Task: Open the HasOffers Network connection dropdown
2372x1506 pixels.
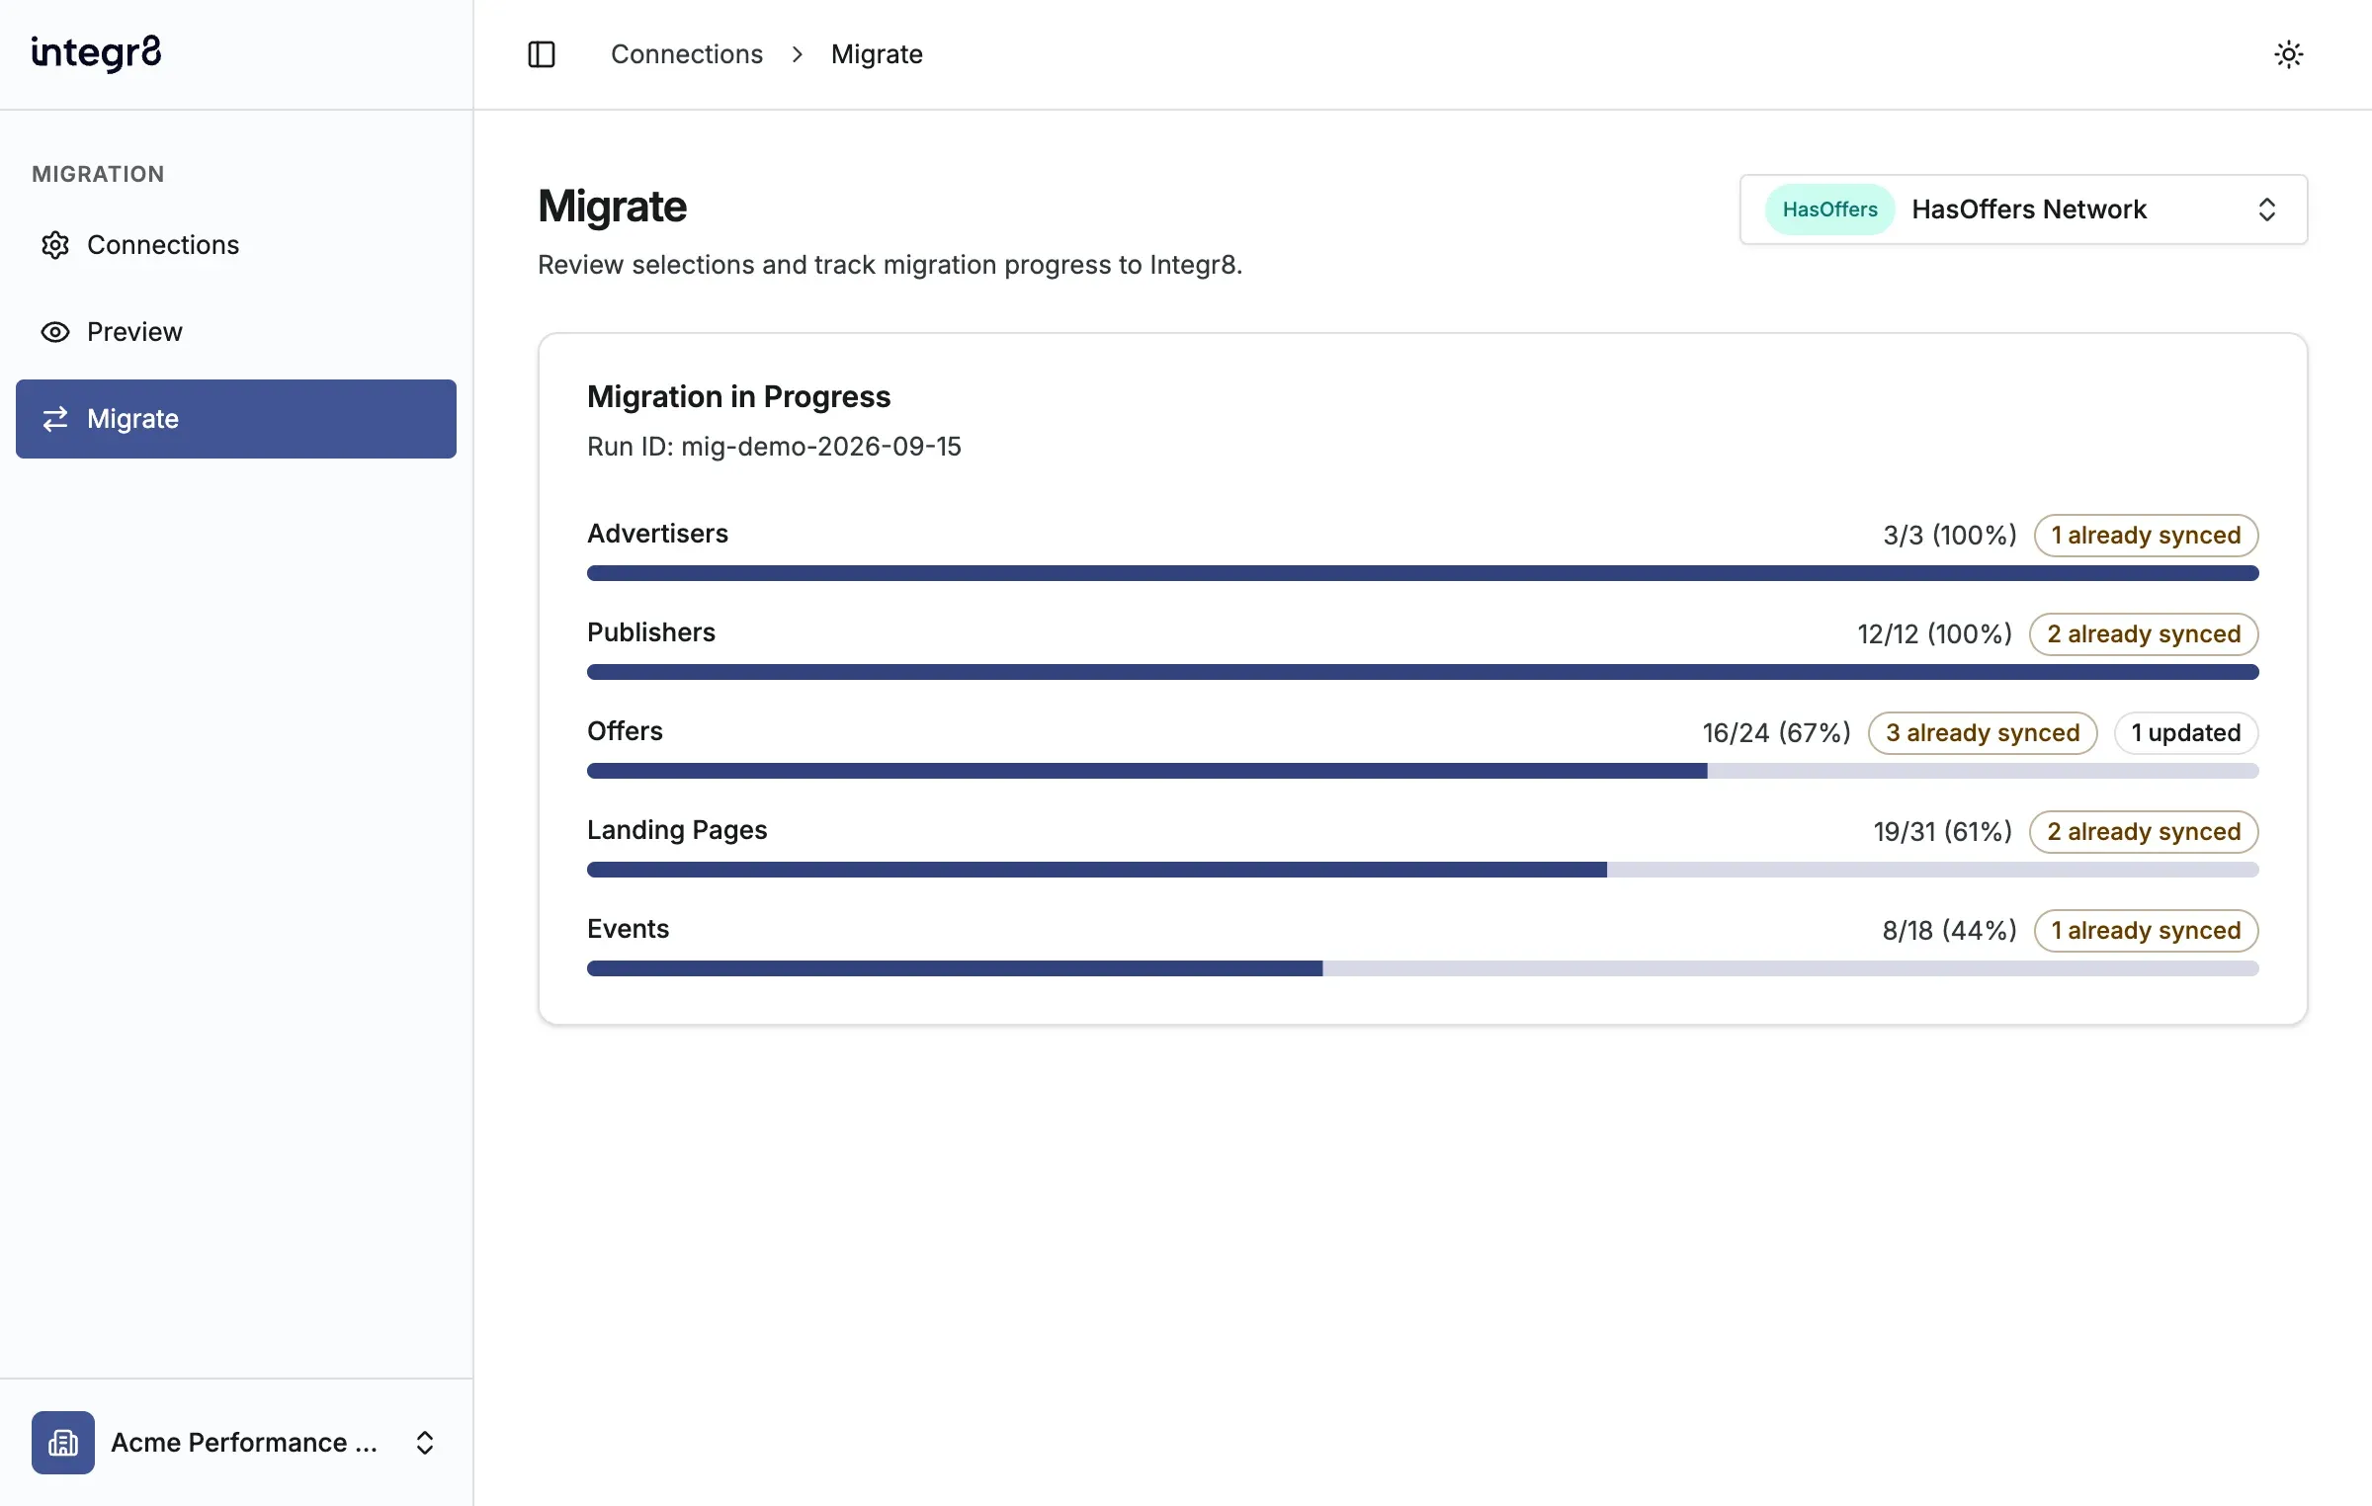Action: coord(2023,209)
